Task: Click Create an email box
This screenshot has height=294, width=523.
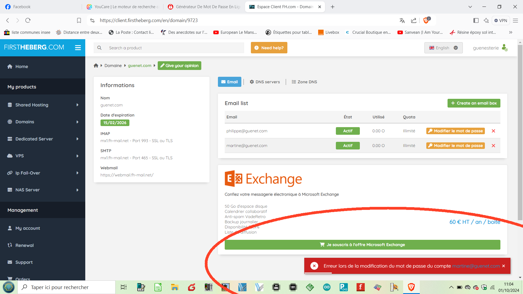Action: pyautogui.click(x=474, y=103)
